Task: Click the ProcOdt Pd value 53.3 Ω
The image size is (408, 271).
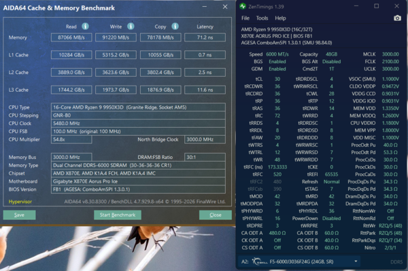Action: (x=390, y=152)
